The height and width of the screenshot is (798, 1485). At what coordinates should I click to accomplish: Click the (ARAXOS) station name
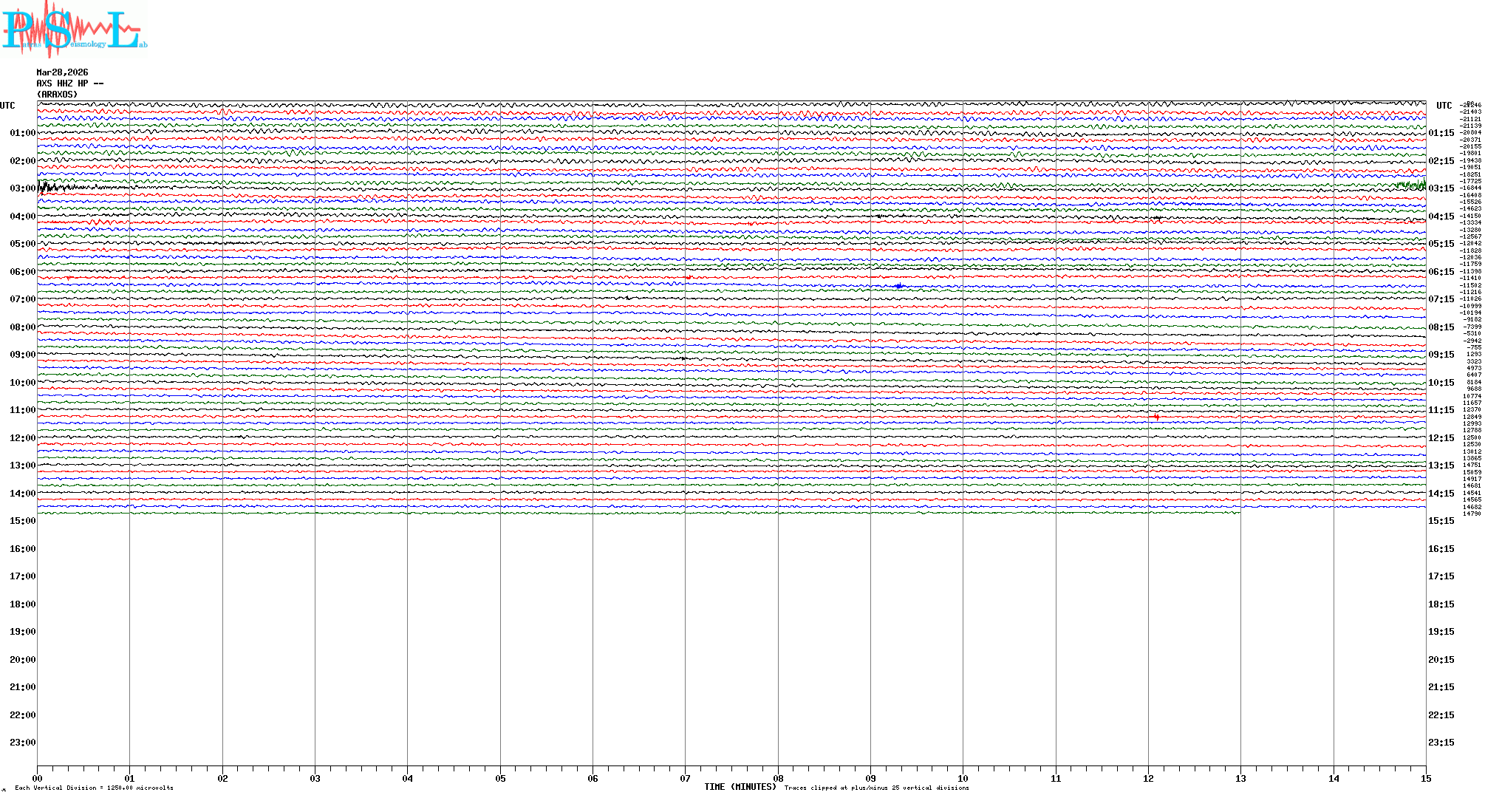click(57, 95)
